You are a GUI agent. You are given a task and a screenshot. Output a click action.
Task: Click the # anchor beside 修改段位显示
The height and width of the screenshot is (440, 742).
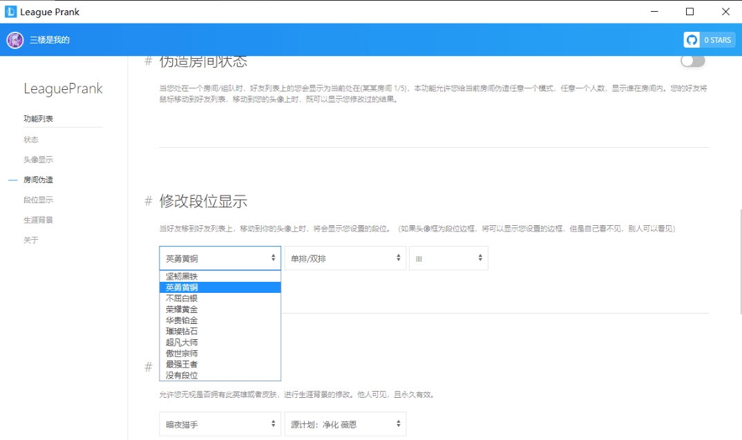147,200
